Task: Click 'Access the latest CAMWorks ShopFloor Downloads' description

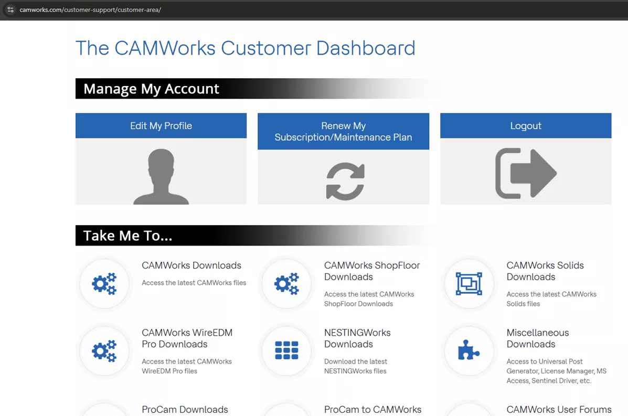Action: click(x=369, y=299)
